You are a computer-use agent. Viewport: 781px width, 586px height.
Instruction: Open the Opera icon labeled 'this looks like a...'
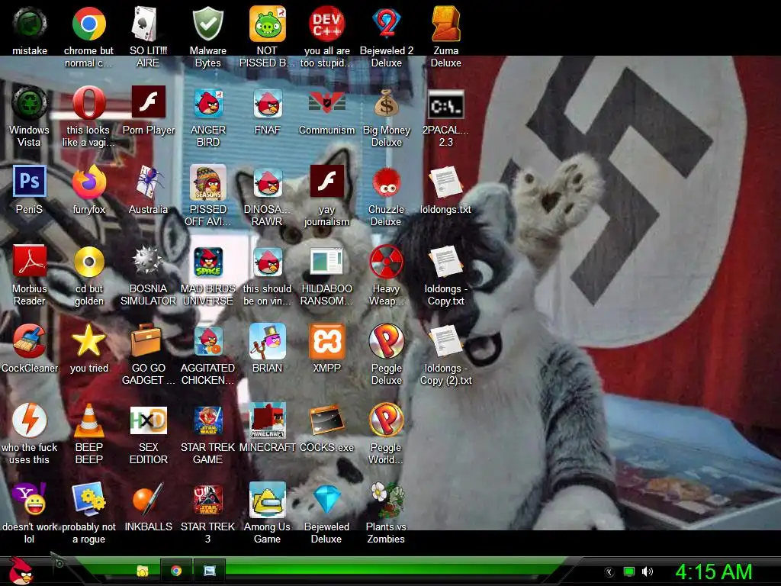(x=88, y=103)
